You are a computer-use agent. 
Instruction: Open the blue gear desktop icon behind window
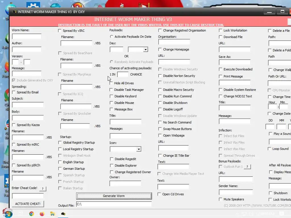33,5
